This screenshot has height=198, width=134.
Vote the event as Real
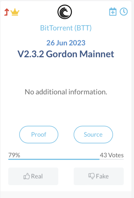point(33,176)
